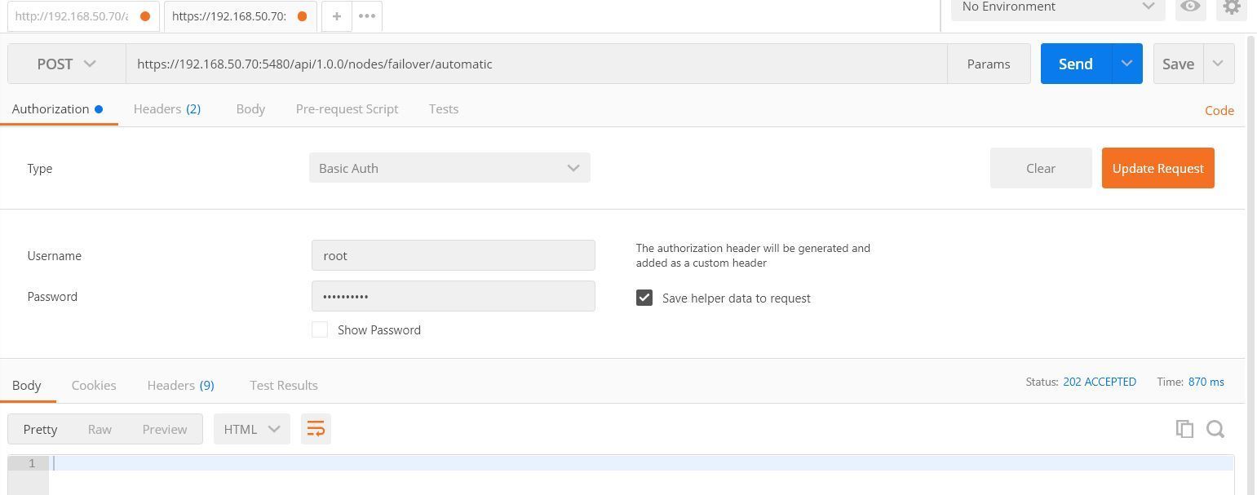The width and height of the screenshot is (1257, 495).
Task: Enable the Show Password checkbox
Action: pos(320,329)
